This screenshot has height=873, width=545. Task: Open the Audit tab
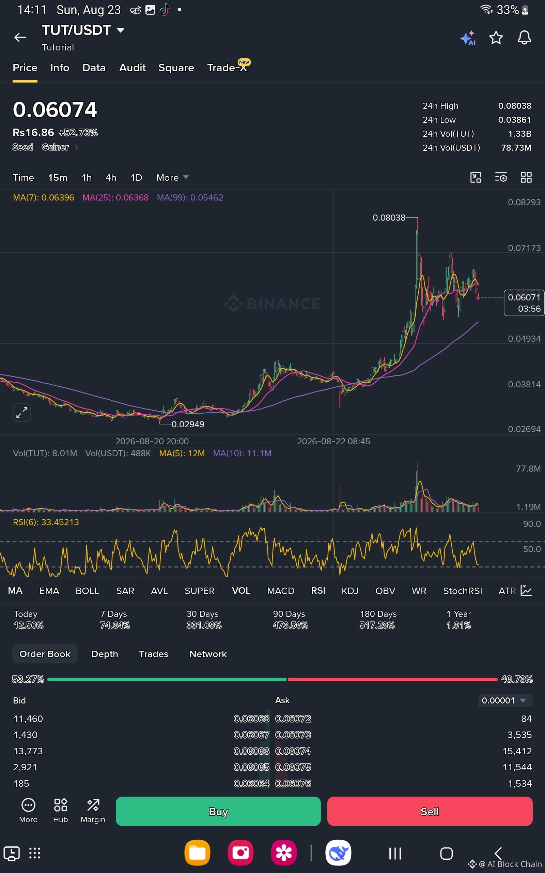coord(132,68)
